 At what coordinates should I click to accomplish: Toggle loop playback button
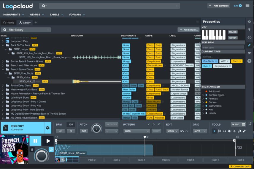(51, 149)
